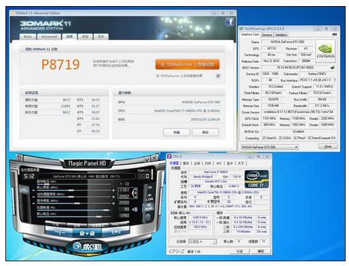Select first processor tab in CPU-Z
The width and height of the screenshot is (349, 266).
tap(174, 163)
